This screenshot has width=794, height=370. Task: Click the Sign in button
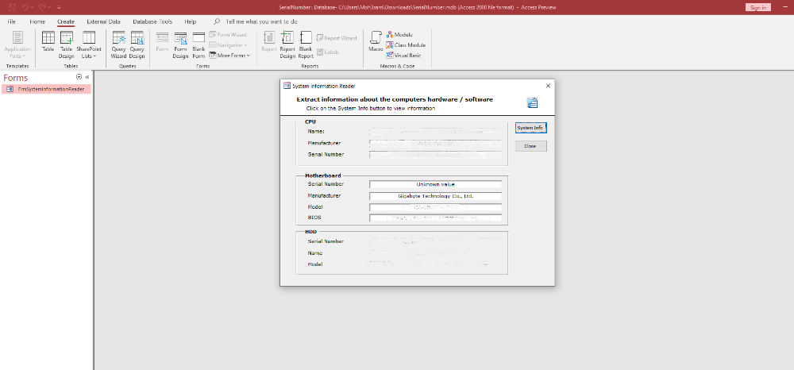(x=758, y=8)
